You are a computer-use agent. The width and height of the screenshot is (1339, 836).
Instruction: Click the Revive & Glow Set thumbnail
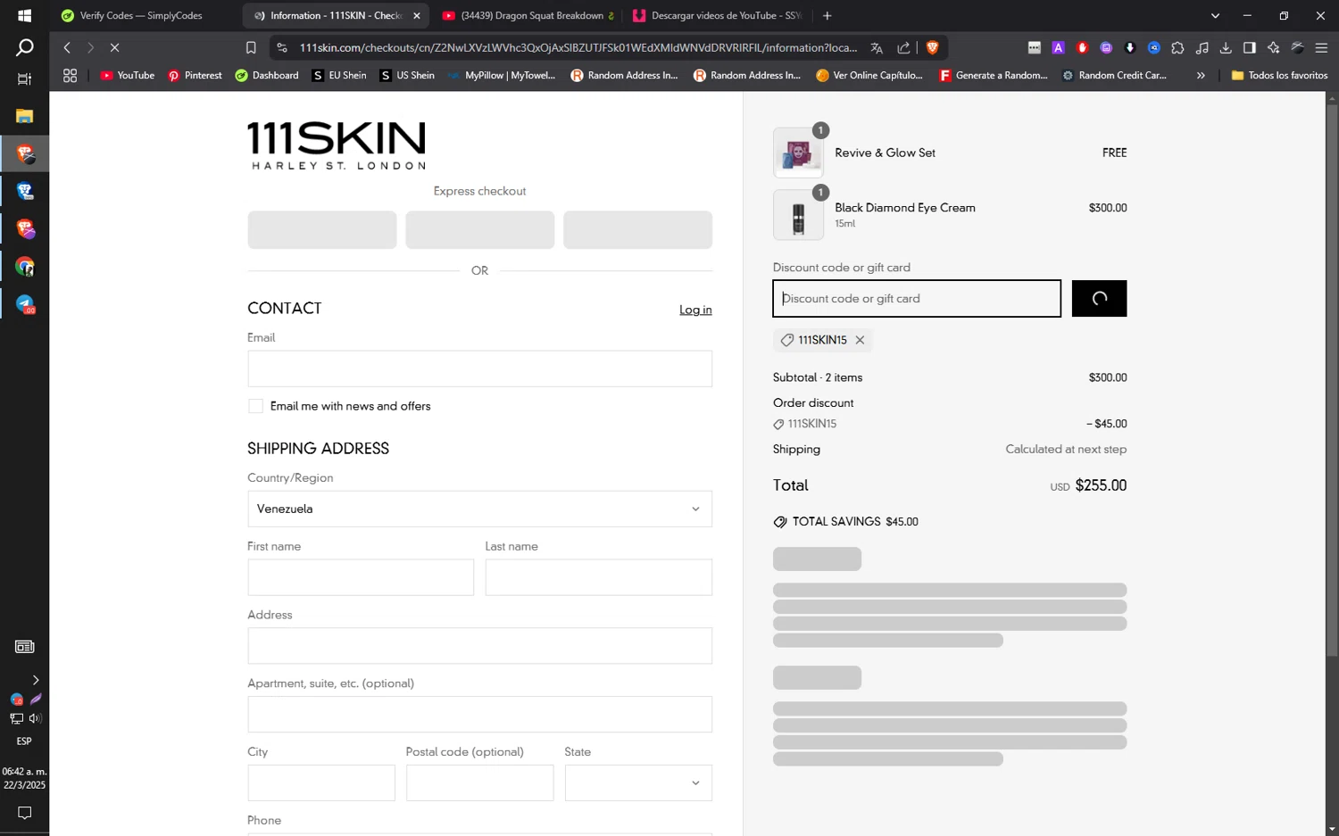pos(798,153)
